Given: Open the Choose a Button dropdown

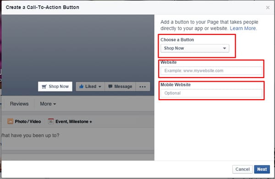Looking at the screenshot, I should tap(195, 48).
